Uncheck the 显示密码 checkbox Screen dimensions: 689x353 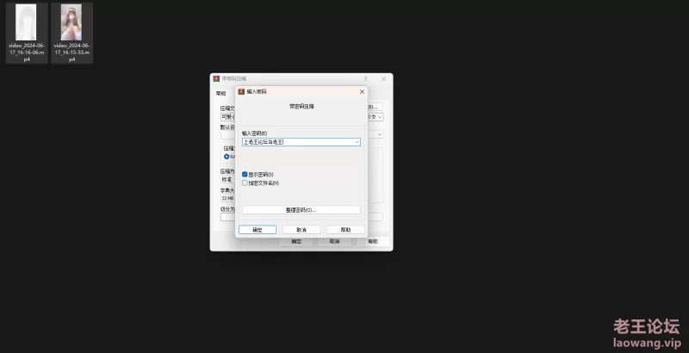[245, 174]
